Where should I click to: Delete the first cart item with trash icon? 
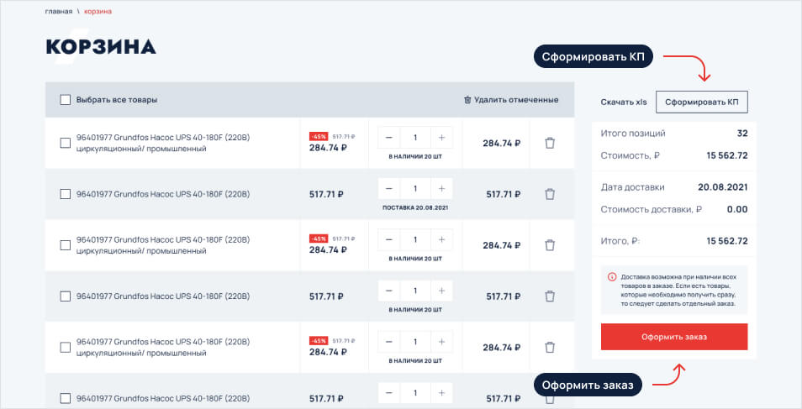click(550, 143)
